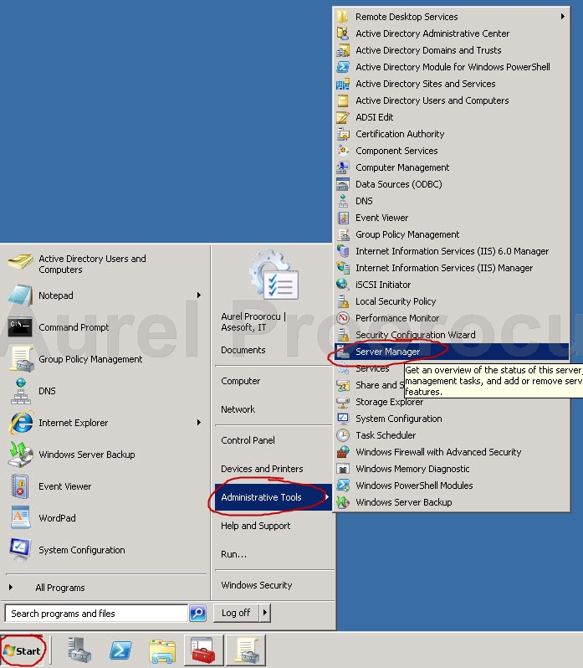Viewport: 583px width, 668px height.
Task: Open Data Sources (ODBC) icon
Action: click(x=343, y=184)
